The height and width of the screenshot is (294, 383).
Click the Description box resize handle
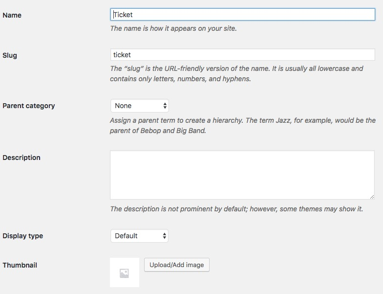click(x=372, y=197)
